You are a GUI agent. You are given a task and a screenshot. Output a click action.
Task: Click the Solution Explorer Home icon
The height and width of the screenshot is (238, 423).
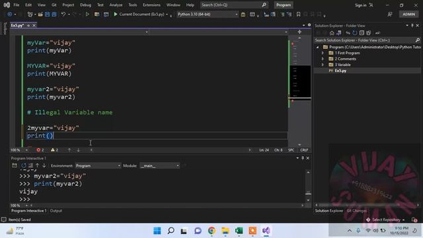[x=332, y=33]
